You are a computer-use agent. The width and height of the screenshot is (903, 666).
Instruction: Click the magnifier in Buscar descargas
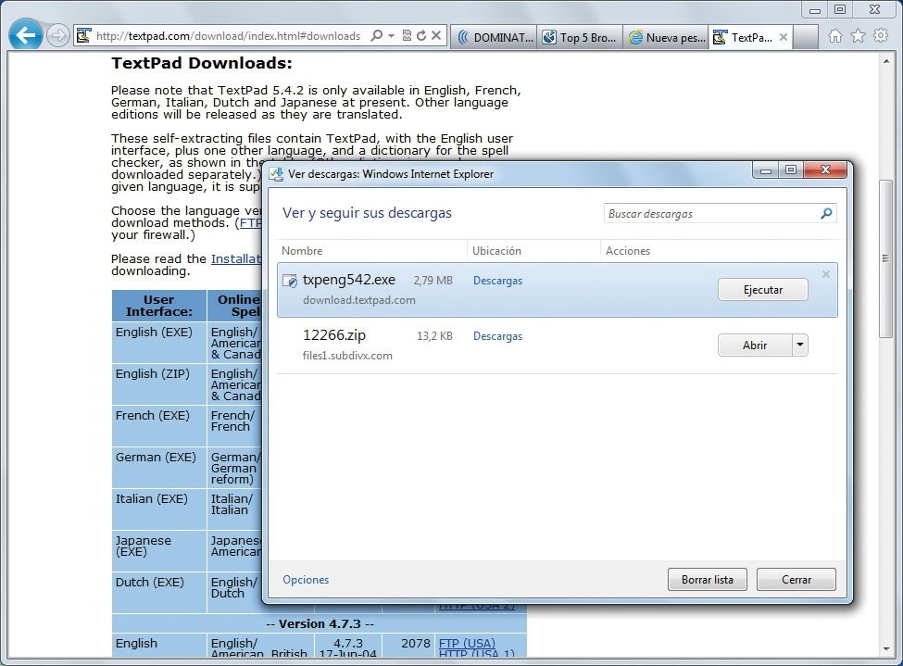pyautogui.click(x=826, y=213)
